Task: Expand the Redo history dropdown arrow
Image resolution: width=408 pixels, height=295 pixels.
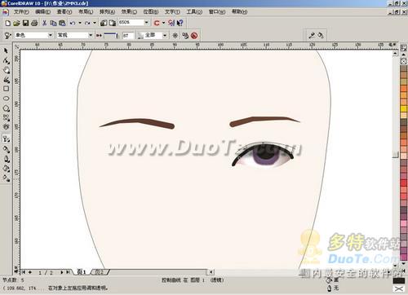Action: [x=95, y=23]
